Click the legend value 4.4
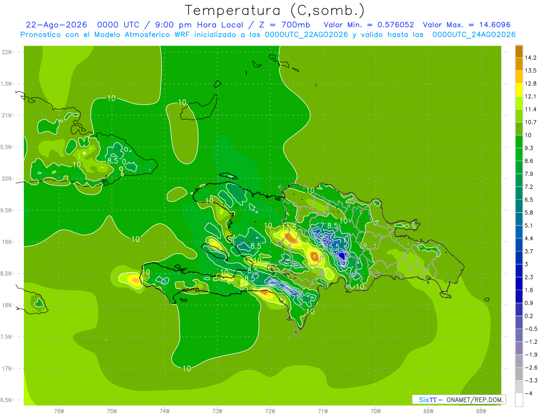540x417 pixels. (x=529, y=238)
